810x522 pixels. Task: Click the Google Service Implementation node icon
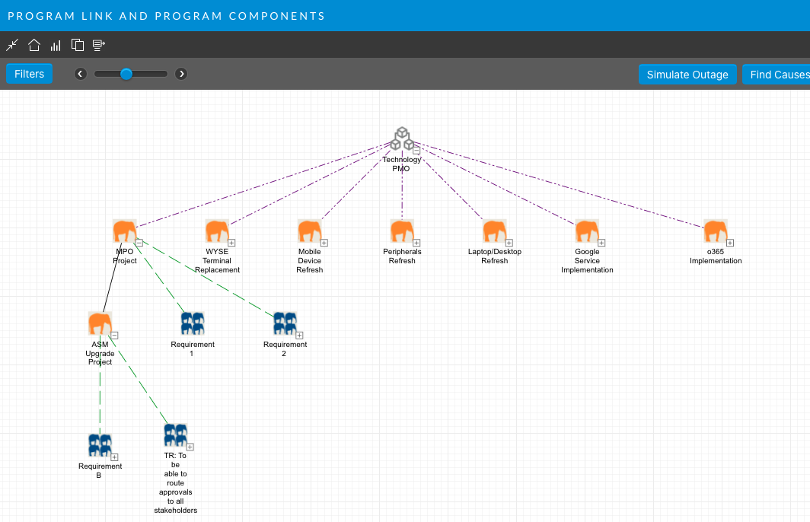point(587,231)
